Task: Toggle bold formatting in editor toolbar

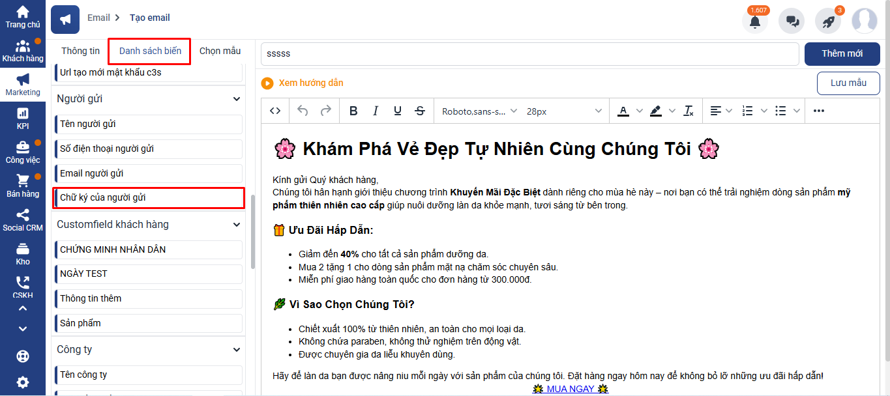Action: click(x=353, y=111)
